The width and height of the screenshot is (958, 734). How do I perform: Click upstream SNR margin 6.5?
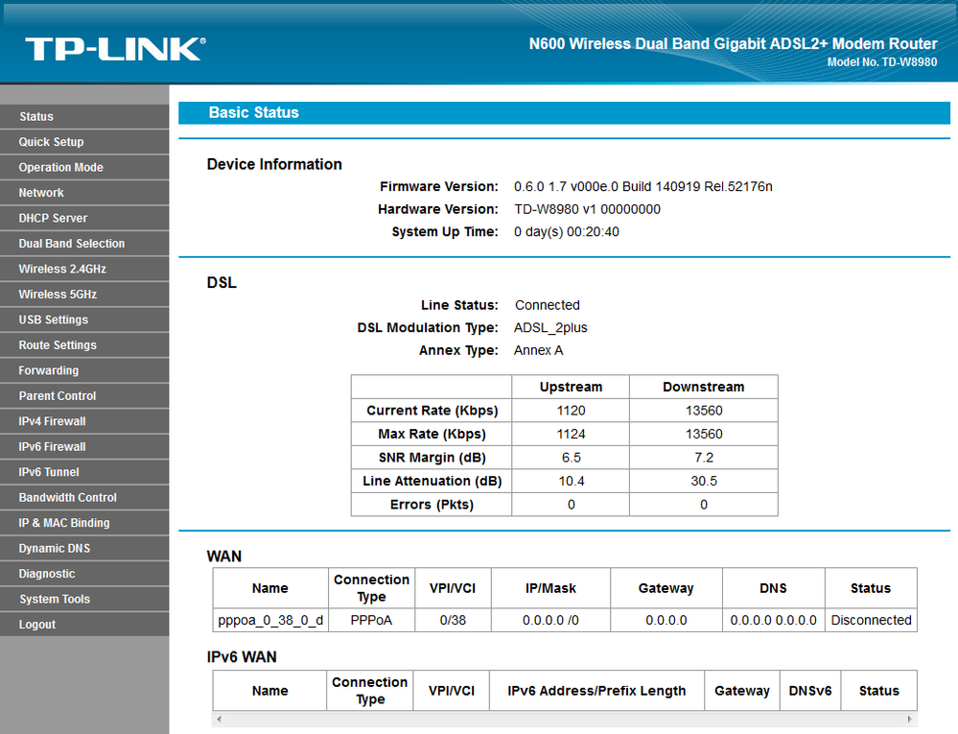[571, 458]
